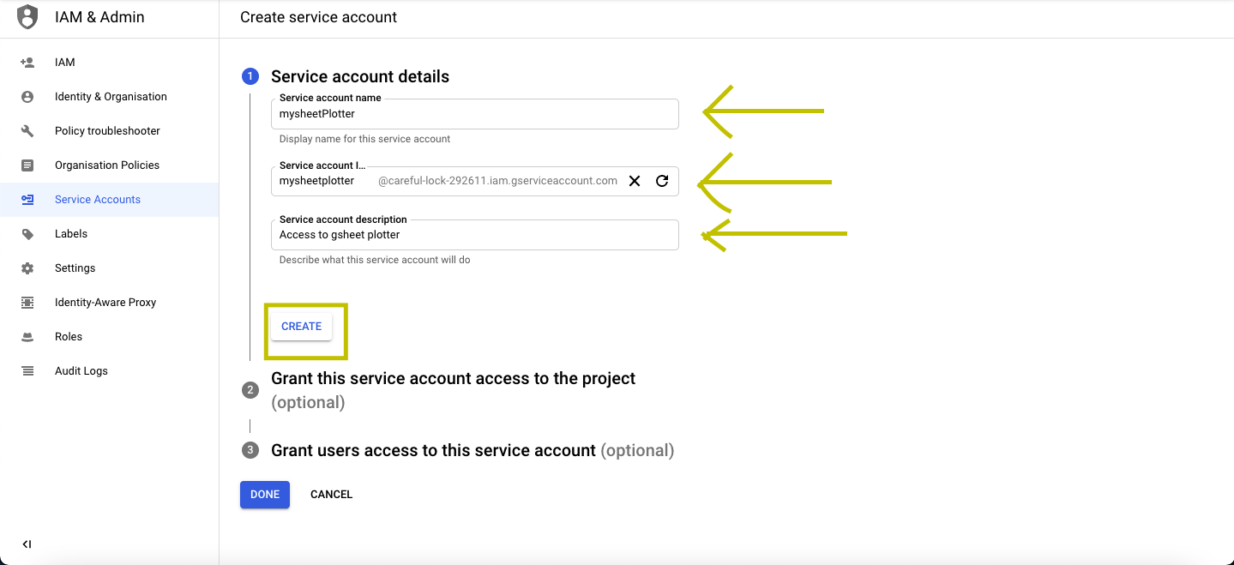Click the DONE button
The width and height of the screenshot is (1234, 565).
point(265,495)
